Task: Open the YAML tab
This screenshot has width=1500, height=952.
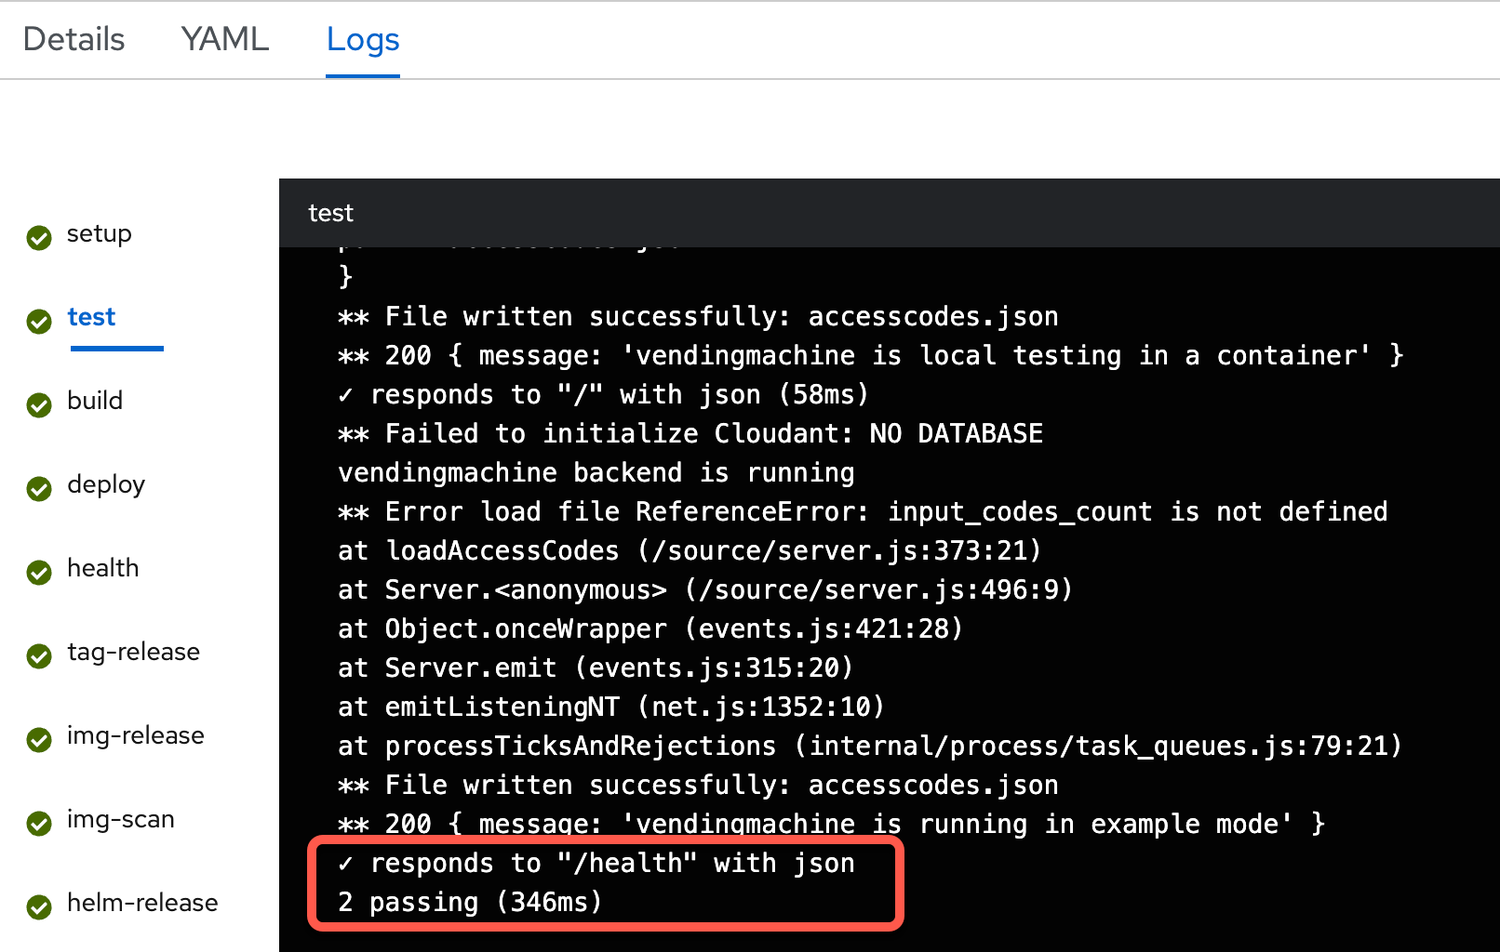Action: 224,39
